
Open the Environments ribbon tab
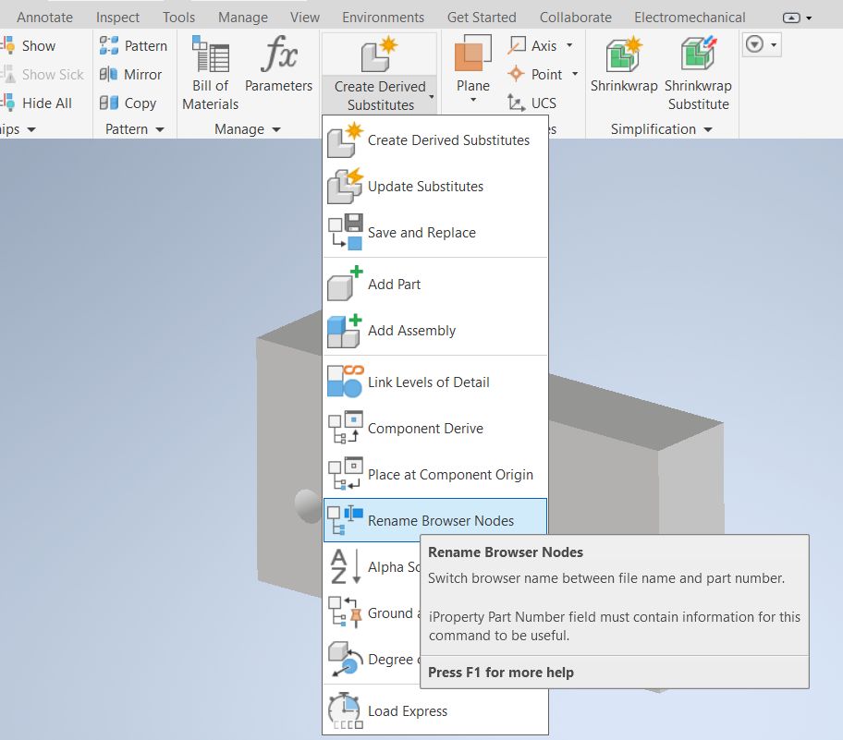pos(383,17)
